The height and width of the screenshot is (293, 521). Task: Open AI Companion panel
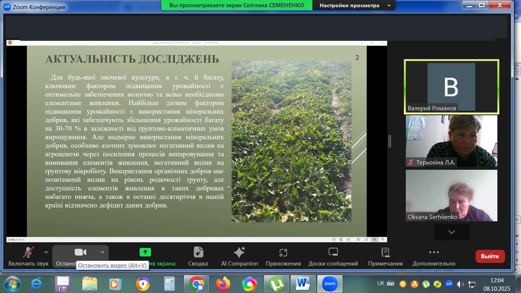pyautogui.click(x=240, y=256)
